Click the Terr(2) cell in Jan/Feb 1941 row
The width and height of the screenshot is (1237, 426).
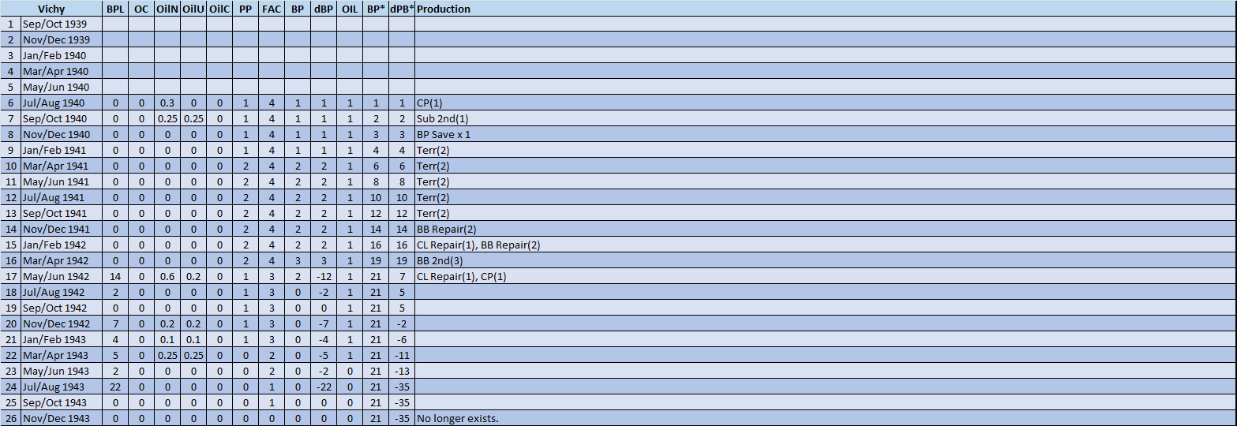pyautogui.click(x=826, y=151)
